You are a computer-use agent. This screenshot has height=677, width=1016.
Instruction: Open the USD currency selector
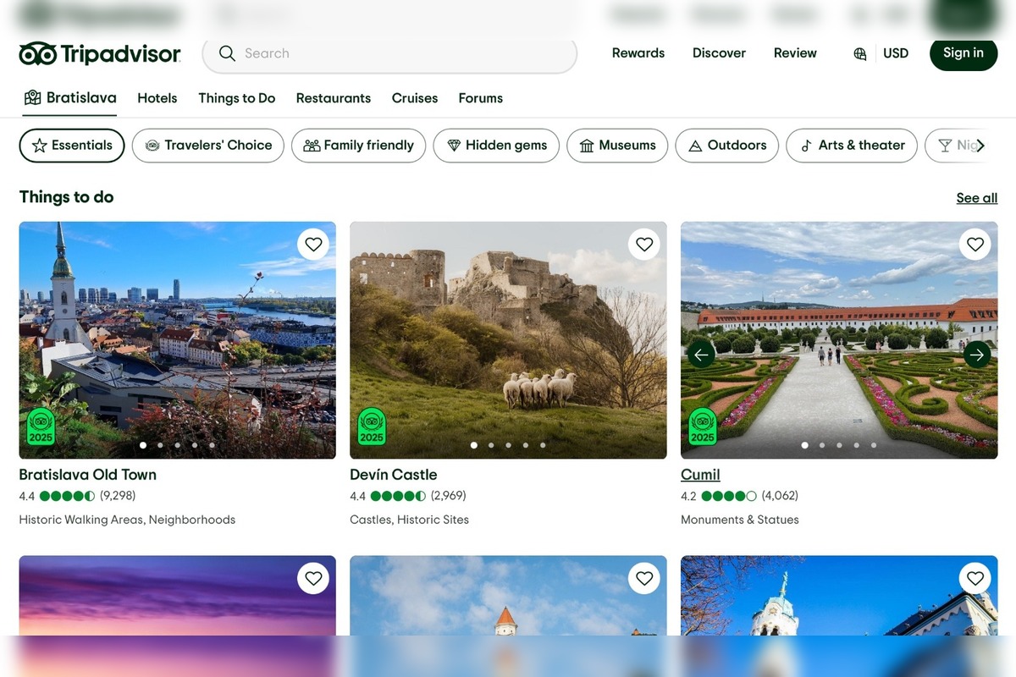tap(896, 53)
